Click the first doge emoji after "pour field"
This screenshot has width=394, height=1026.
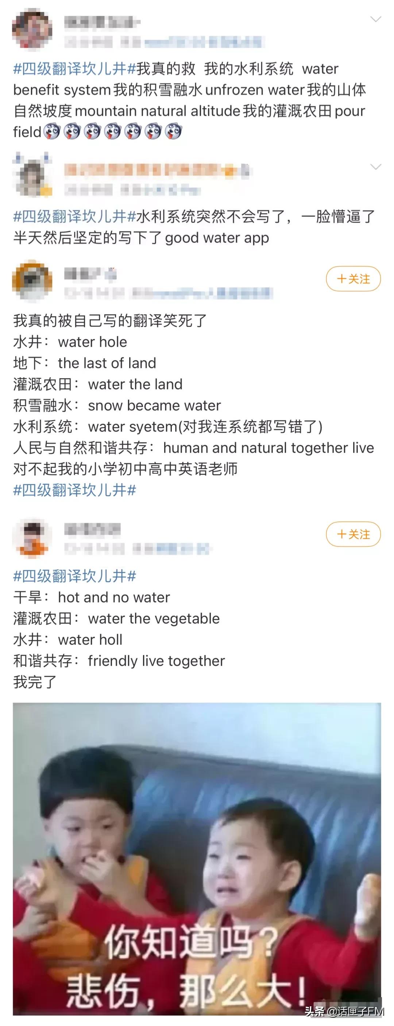tap(52, 131)
